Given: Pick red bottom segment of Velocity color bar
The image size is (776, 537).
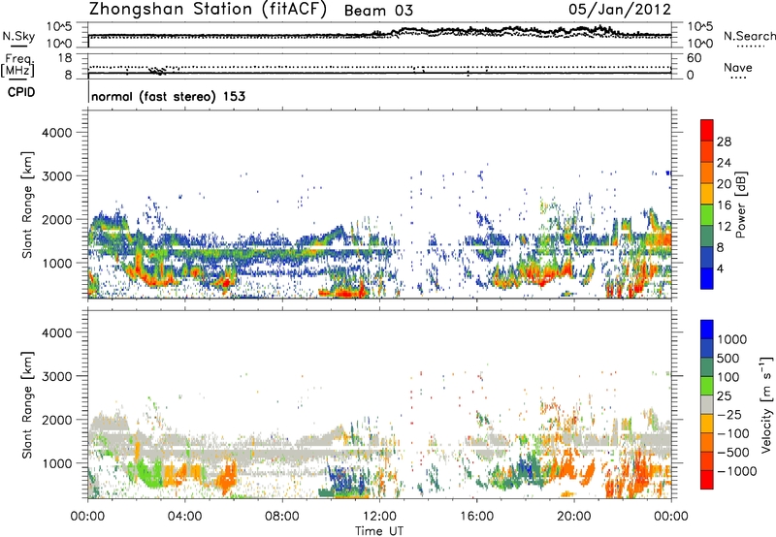Looking at the screenshot, I should 707,480.
